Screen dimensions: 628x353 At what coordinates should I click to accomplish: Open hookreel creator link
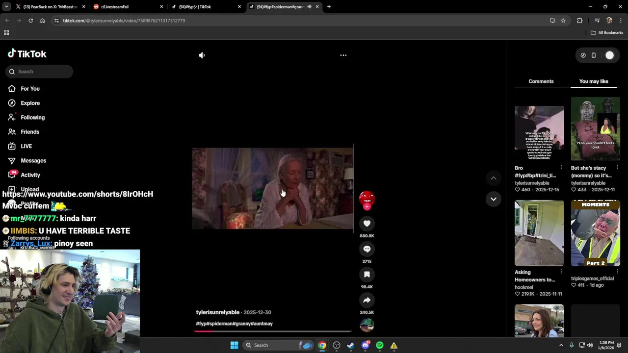[523, 287]
